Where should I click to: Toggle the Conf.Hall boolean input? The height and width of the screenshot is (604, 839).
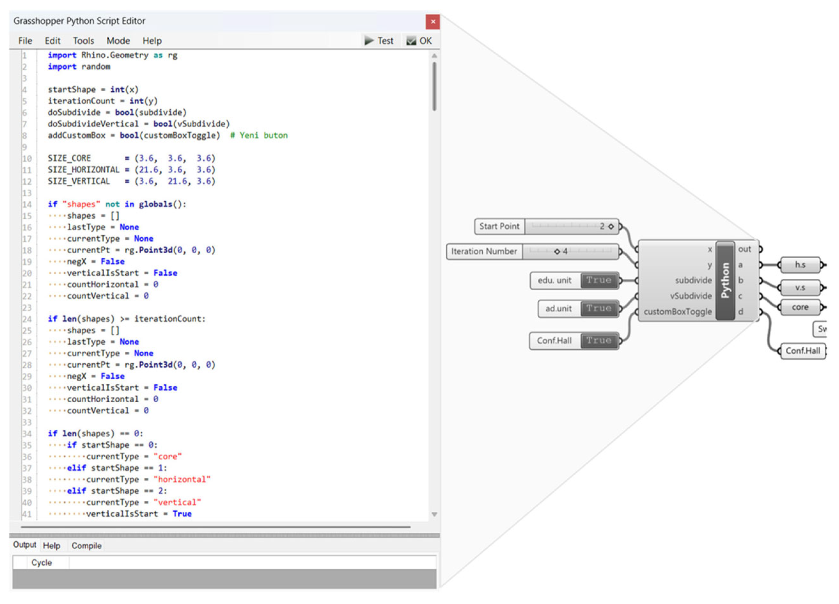click(x=599, y=341)
